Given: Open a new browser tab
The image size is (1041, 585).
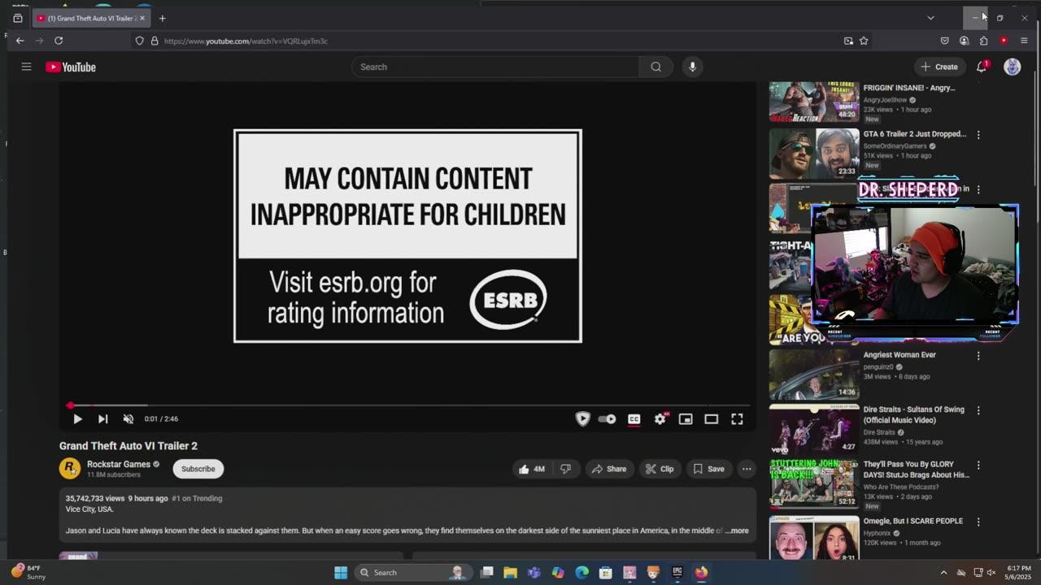Looking at the screenshot, I should pos(162,18).
